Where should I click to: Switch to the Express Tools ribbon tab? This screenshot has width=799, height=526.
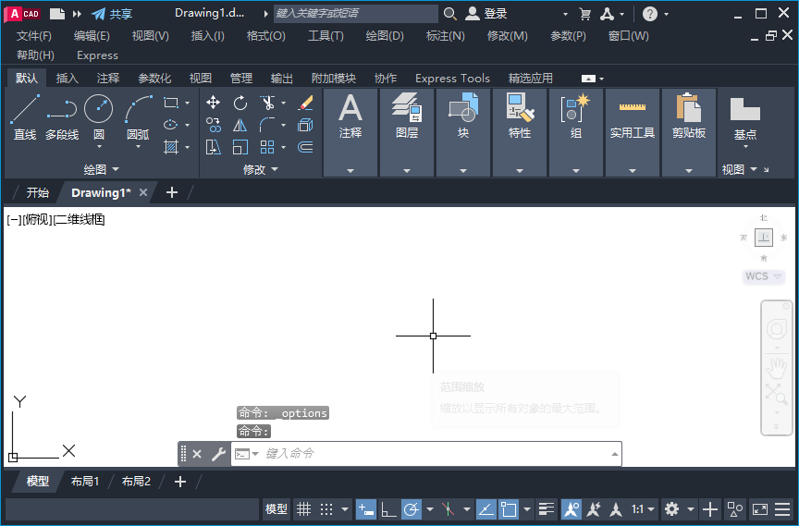click(x=452, y=78)
